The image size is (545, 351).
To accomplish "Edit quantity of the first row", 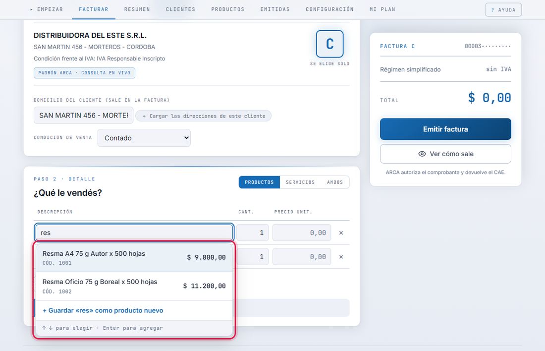I will click(253, 233).
